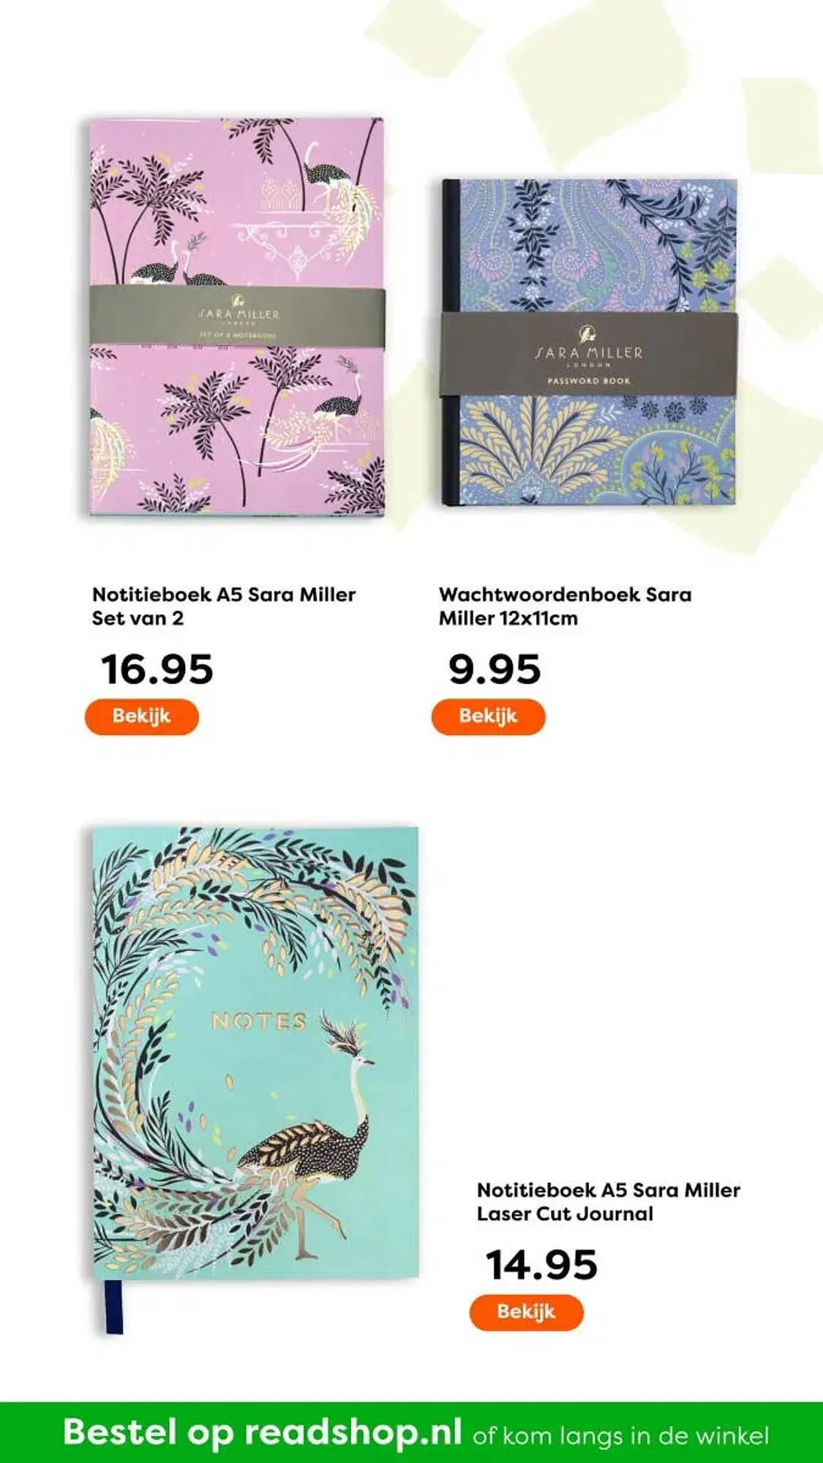Click Bekijk button for Wachtwoordenboek
Image resolution: width=823 pixels, height=1463 pixels.
[x=488, y=716]
